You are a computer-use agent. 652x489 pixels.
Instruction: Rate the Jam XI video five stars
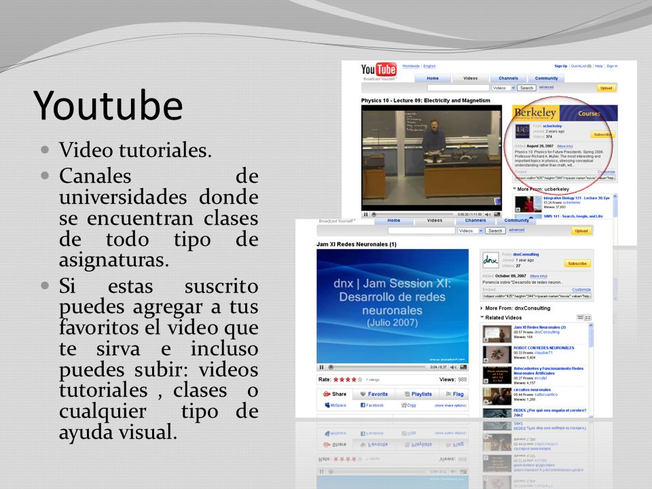(x=360, y=380)
